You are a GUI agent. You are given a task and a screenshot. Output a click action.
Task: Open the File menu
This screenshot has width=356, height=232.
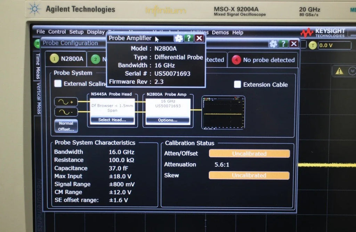tap(41, 32)
